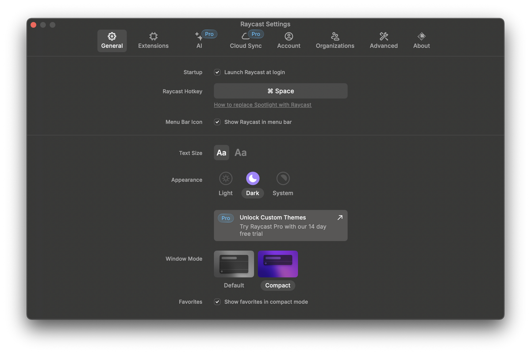
Task: Click the Dark appearance label
Action: [x=253, y=193]
